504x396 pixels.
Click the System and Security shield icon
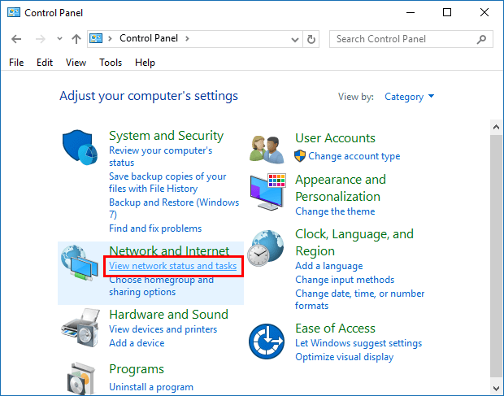(80, 150)
